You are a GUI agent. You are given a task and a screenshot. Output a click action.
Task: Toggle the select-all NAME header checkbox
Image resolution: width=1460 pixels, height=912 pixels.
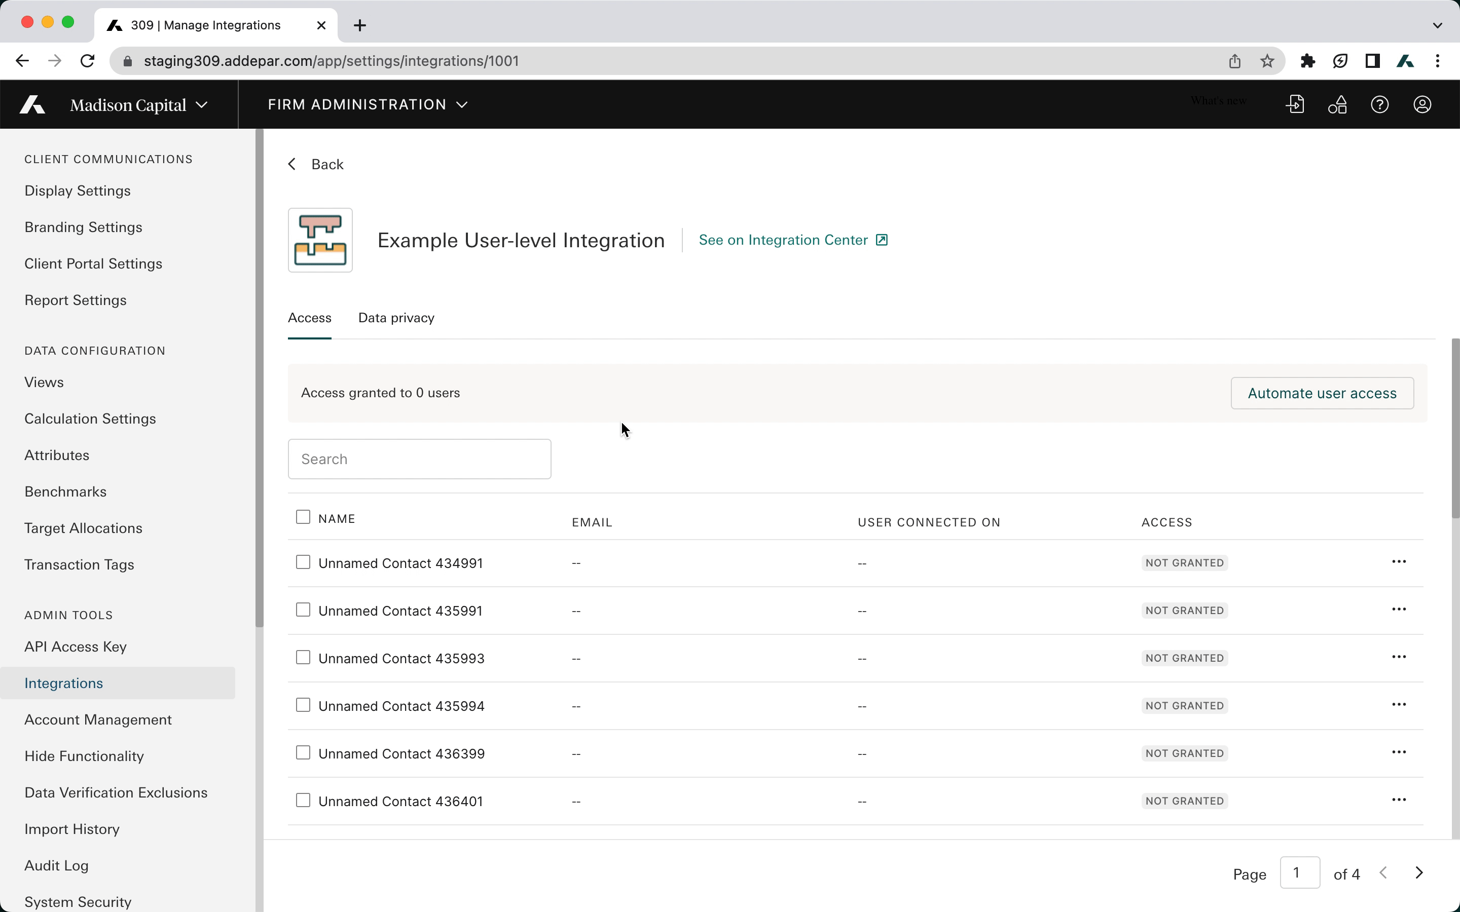tap(303, 517)
